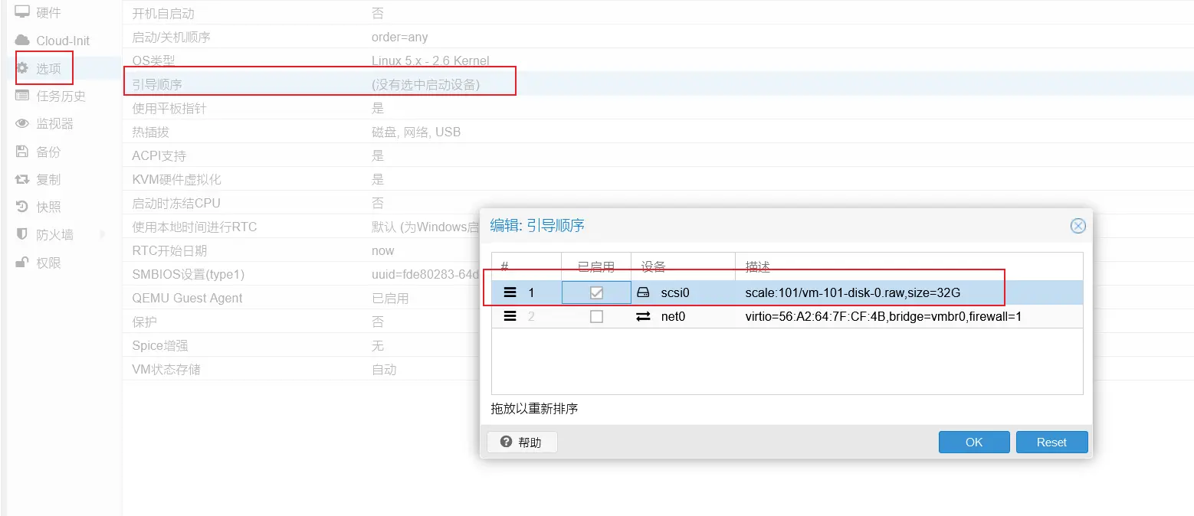Click the Cloud-Init cloud icon

click(22, 41)
